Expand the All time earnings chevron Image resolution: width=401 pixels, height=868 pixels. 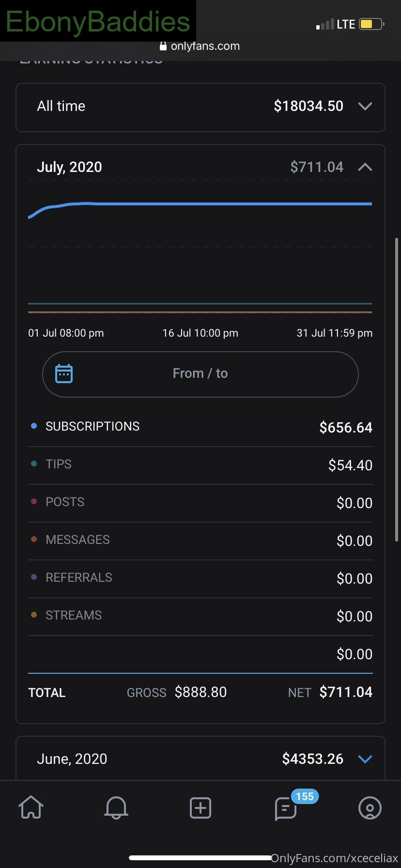[365, 106]
